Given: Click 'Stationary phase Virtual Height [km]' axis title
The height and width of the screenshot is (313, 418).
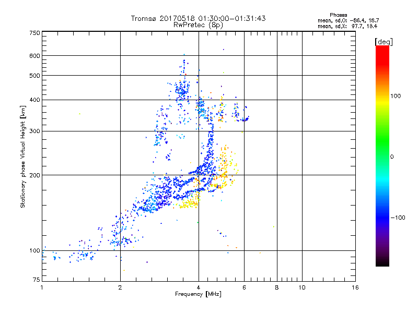Looking at the screenshot, I should [23, 157].
